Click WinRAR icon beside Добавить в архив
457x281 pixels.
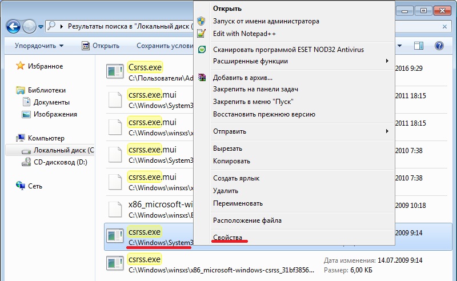point(202,77)
